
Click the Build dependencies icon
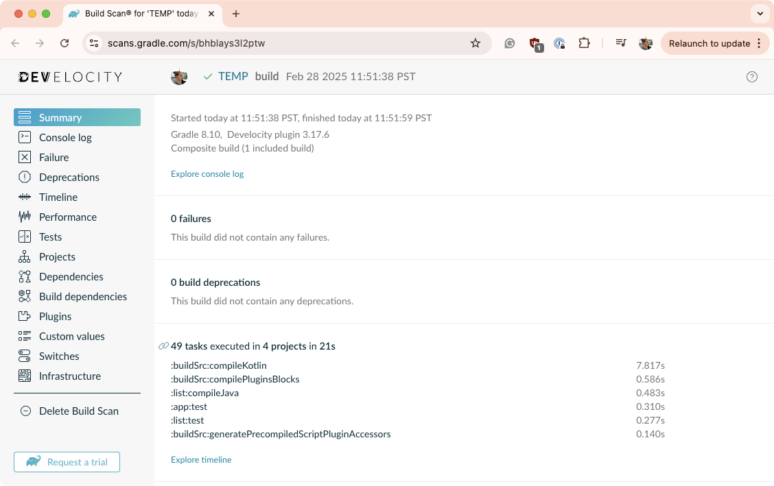(x=25, y=297)
